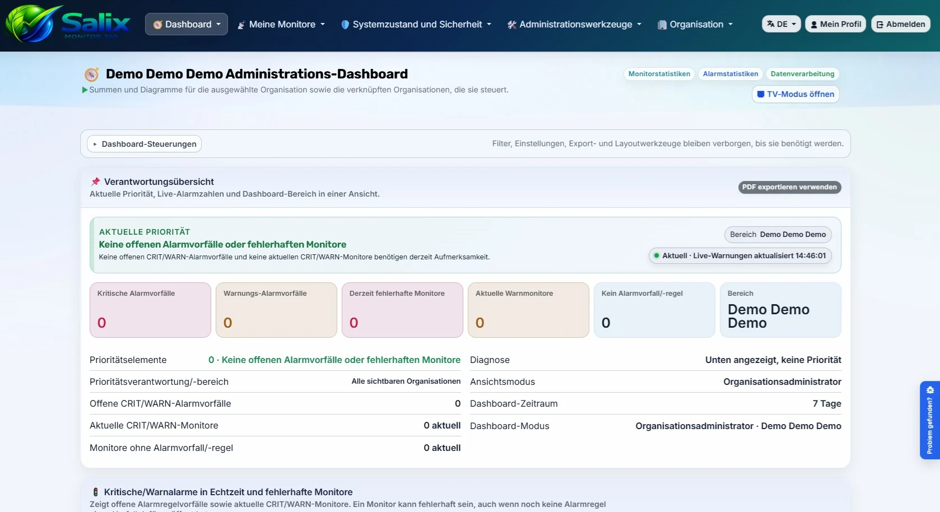Viewport: 940px width, 512px height.
Task: Jump to Datenverarbeitung
Action: pyautogui.click(x=802, y=74)
